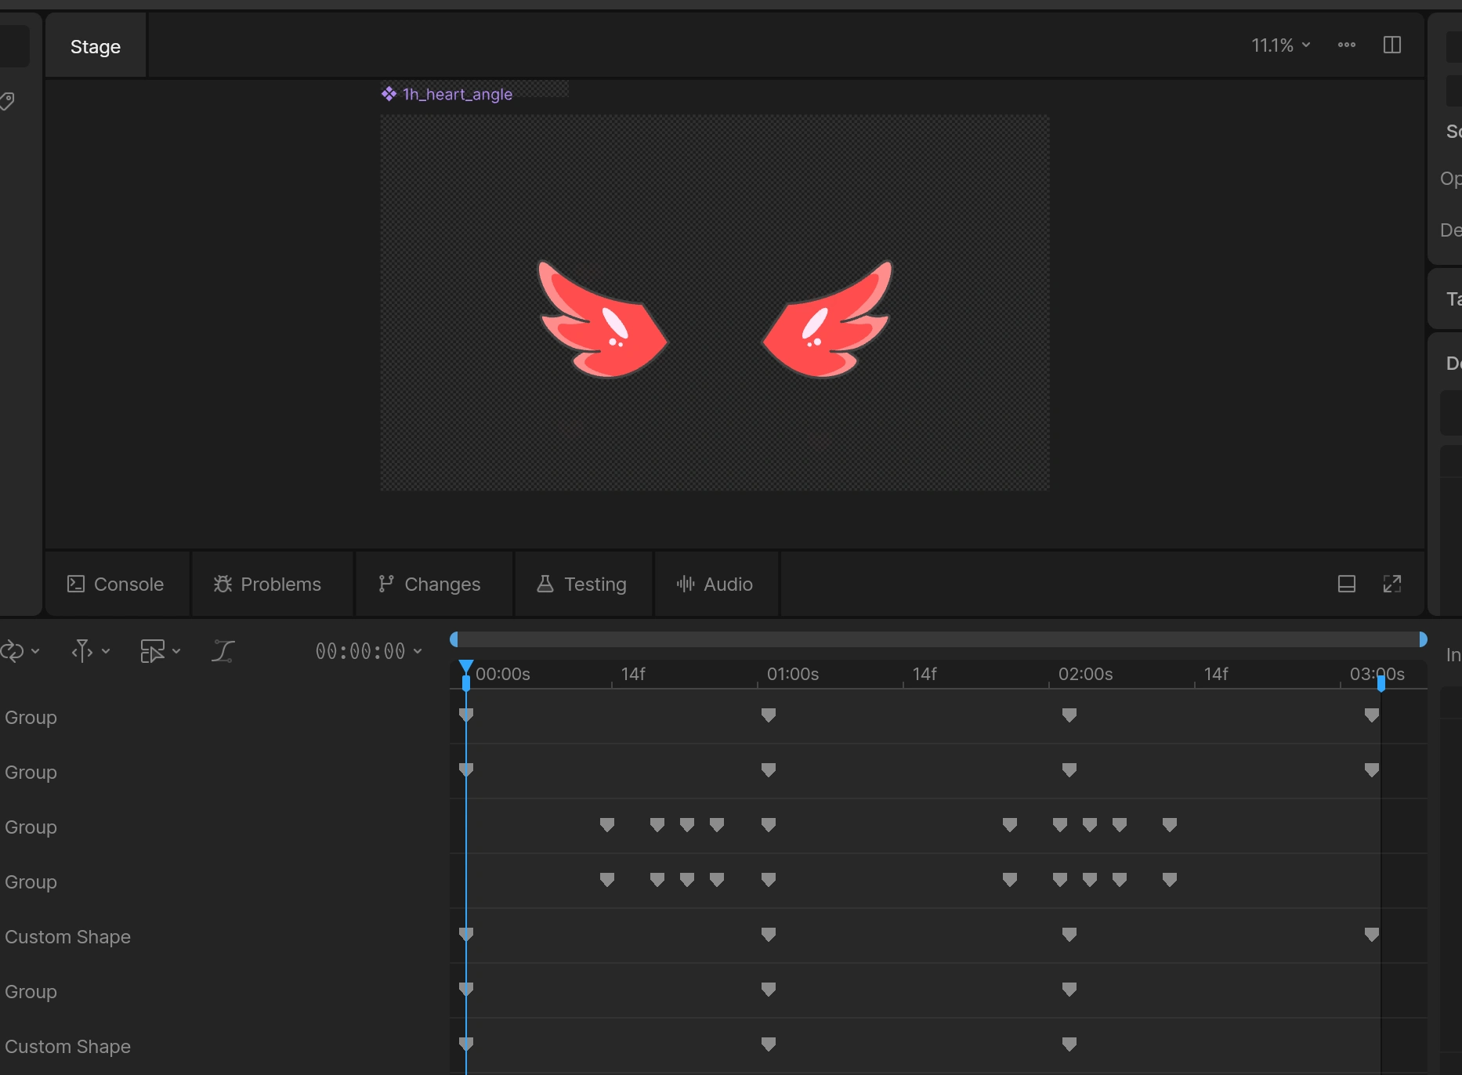Viewport: 1462px width, 1075px height.
Task: Click the interpolation curve icon
Action: (x=223, y=651)
